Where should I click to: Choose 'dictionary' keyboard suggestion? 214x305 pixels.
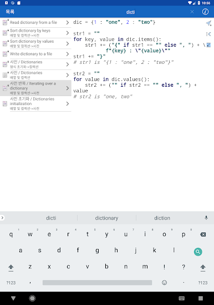pyautogui.click(x=106, y=218)
